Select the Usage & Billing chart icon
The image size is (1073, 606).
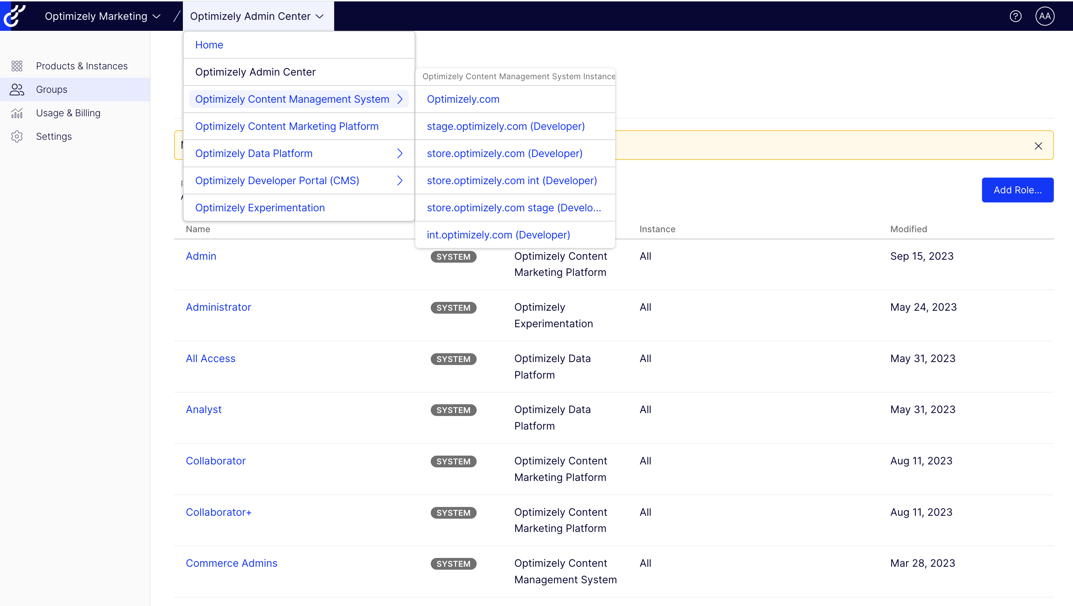pos(17,113)
